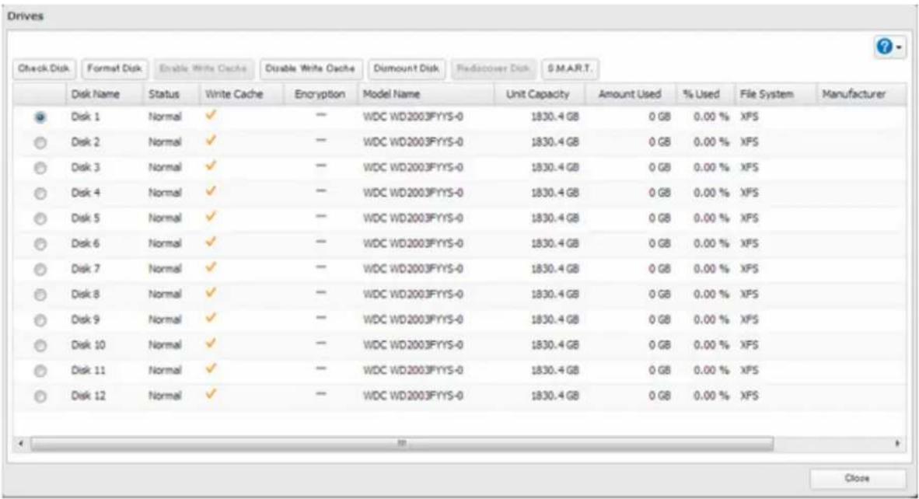The height and width of the screenshot is (499, 919).
Task: Click the model name in Disk 8 row
Action: click(413, 295)
